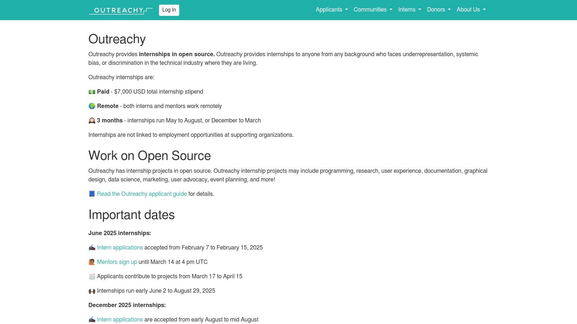The height and width of the screenshot is (324, 577).
Task: Open the Donors menu
Action: click(439, 10)
